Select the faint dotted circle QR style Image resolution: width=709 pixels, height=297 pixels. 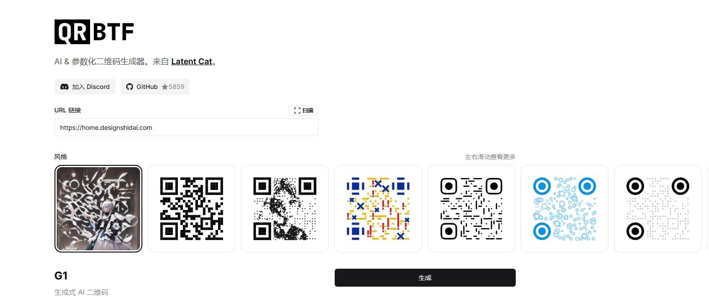click(x=658, y=208)
